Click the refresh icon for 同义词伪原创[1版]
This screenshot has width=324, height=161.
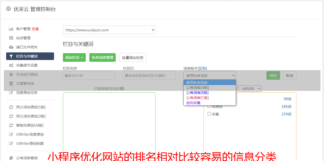11,107
